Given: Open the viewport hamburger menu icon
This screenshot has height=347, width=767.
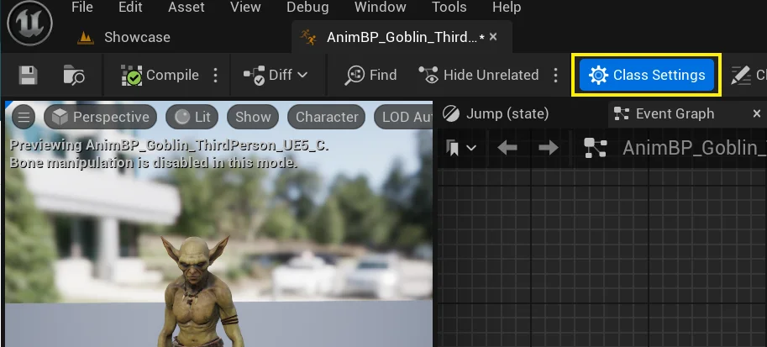Looking at the screenshot, I should click(24, 117).
